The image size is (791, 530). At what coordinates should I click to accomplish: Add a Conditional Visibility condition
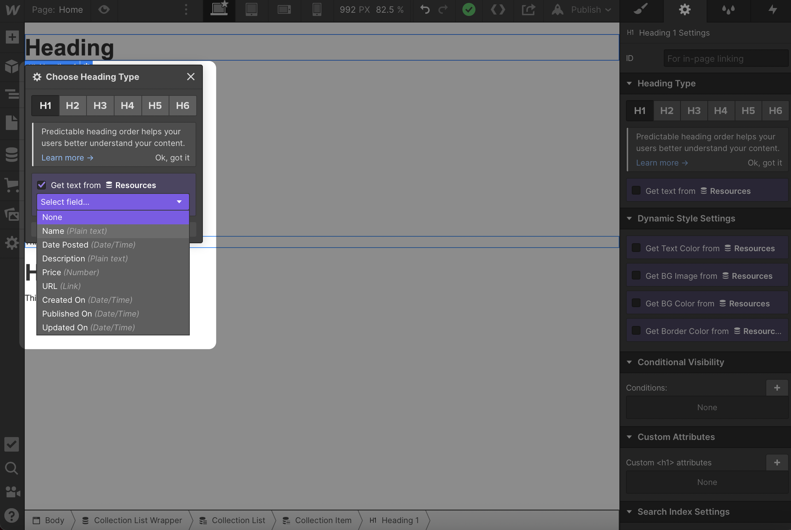point(777,388)
